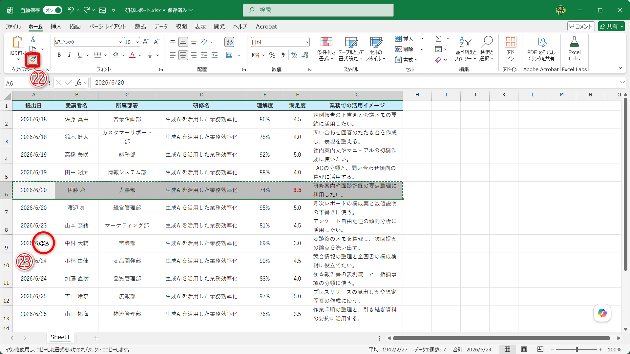Toggle center horizontal alignment
Viewport: 630px width, 354px height.
(x=183, y=55)
